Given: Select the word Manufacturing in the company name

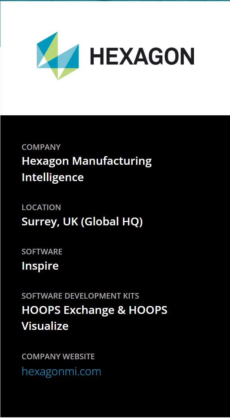Looking at the screenshot, I should point(112,161).
